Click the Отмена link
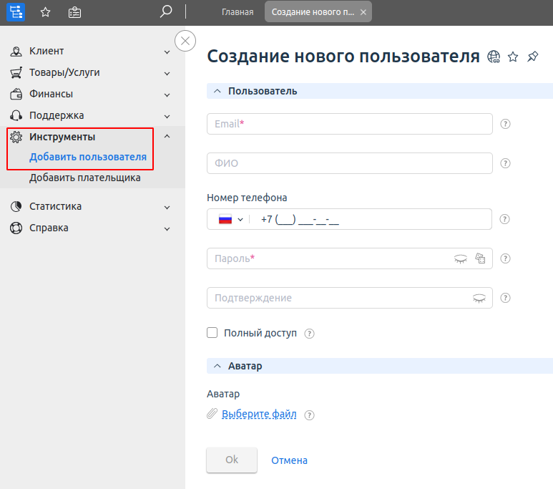Screen dimensions: 553x489 [289, 460]
